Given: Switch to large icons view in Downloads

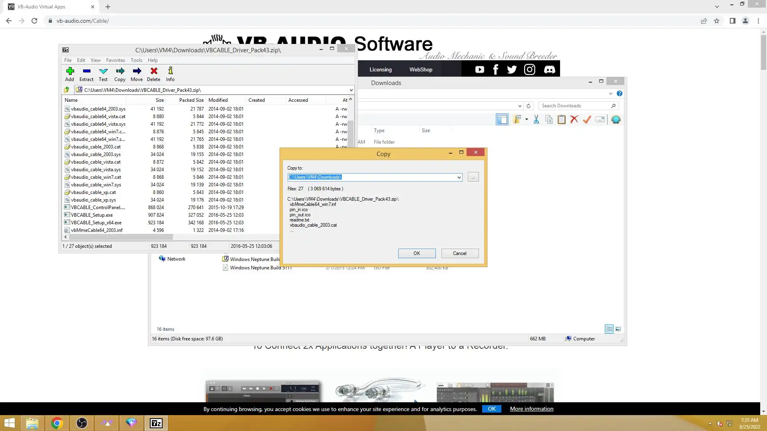Looking at the screenshot, I should point(618,329).
